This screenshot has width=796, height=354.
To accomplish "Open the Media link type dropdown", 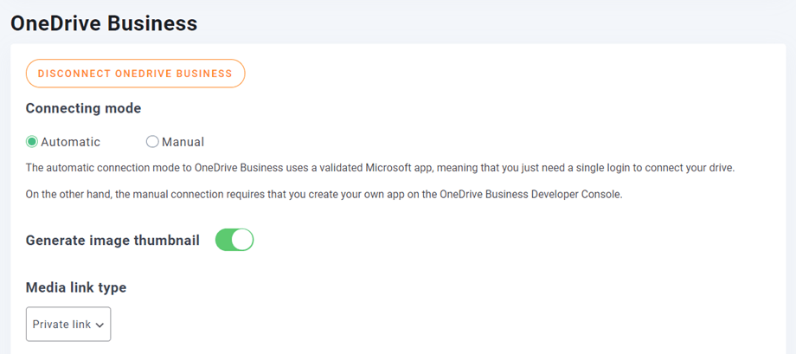I will 68,325.
